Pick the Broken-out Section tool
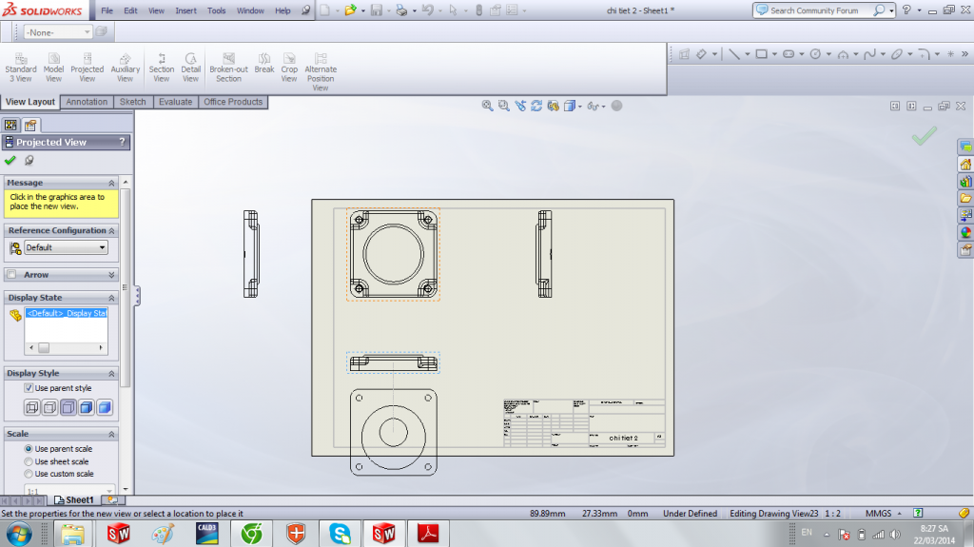 tap(228, 68)
